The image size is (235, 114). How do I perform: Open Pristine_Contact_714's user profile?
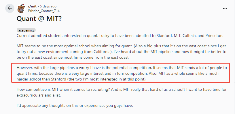coord(44,11)
